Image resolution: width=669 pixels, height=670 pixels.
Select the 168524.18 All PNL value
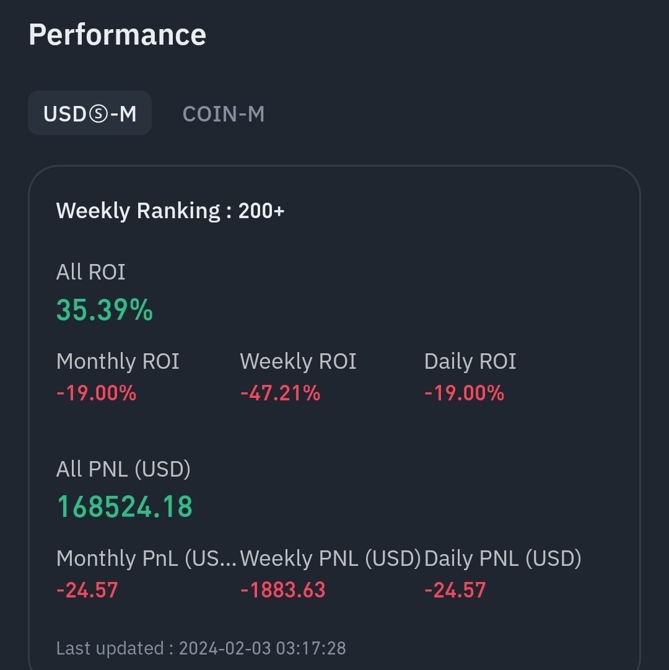pos(125,506)
